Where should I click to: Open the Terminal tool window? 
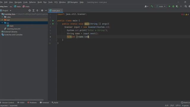44,103
